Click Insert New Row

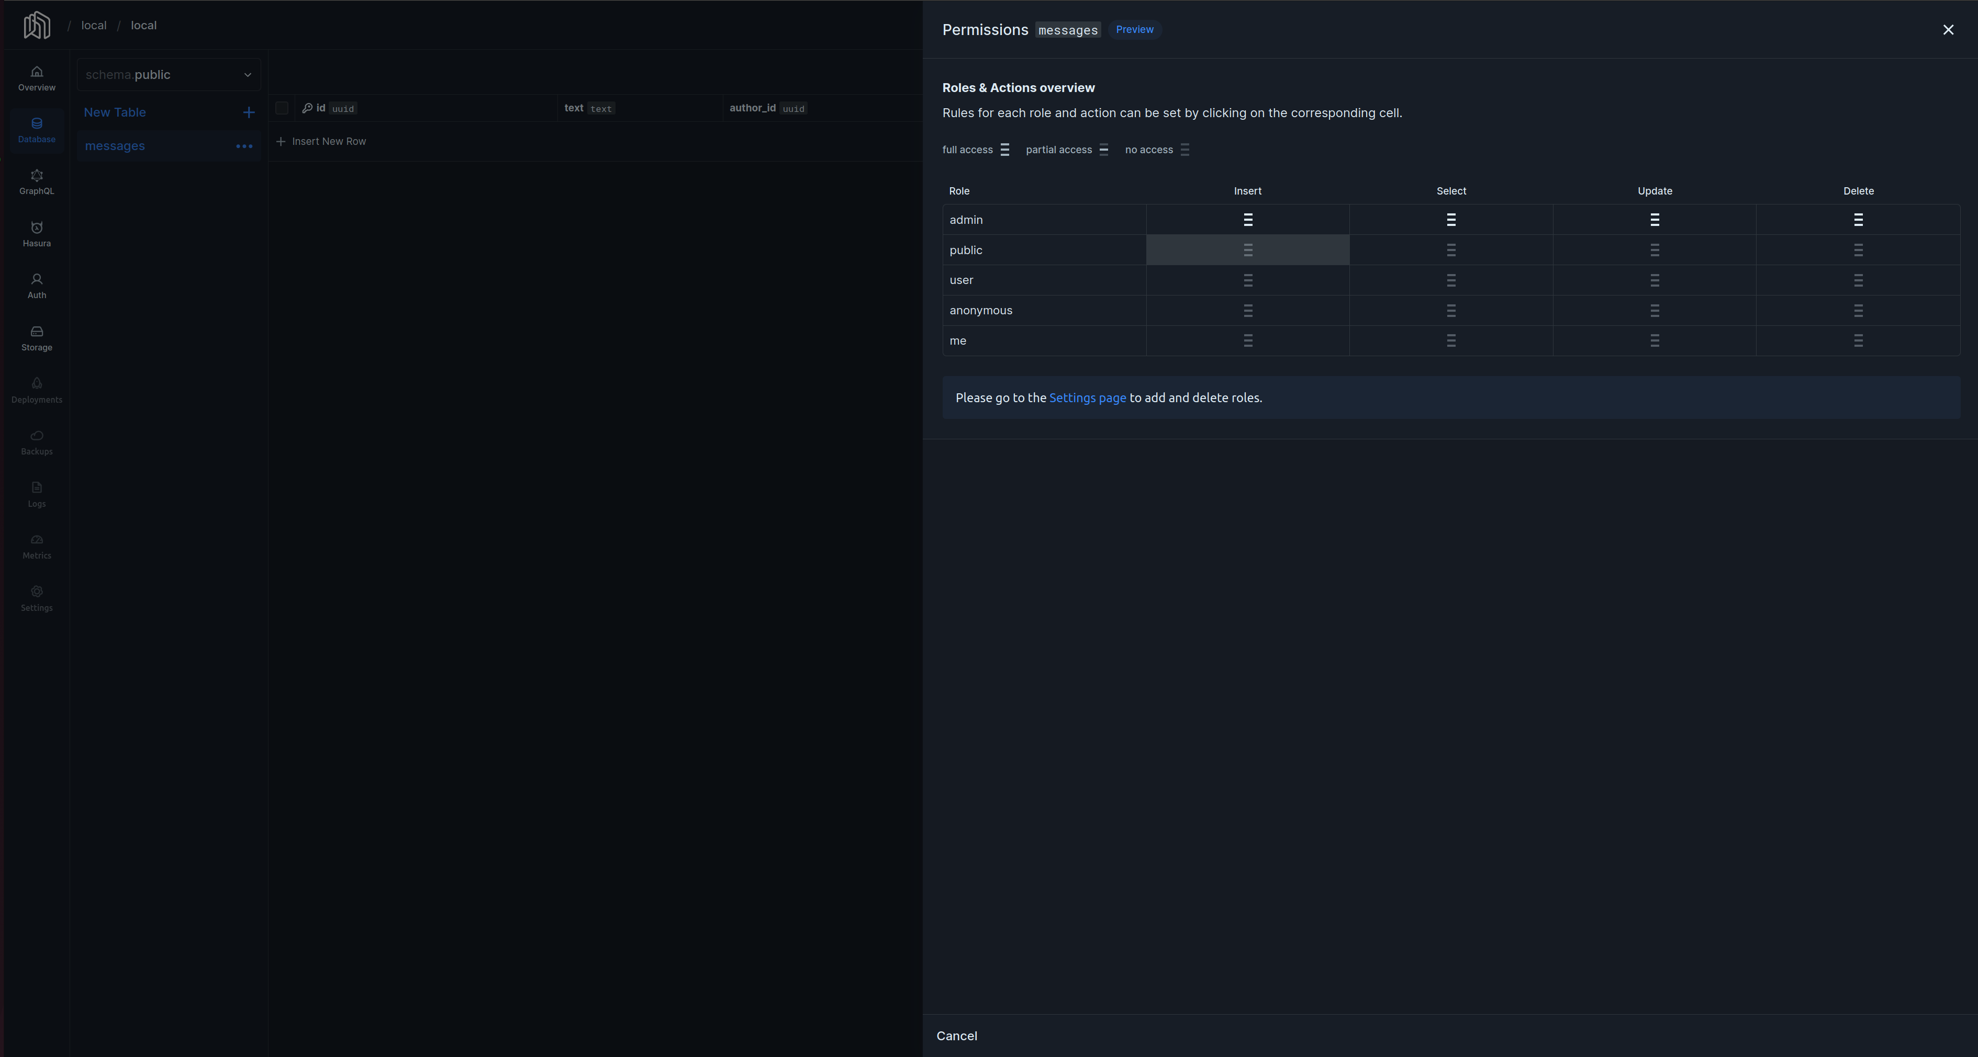328,141
